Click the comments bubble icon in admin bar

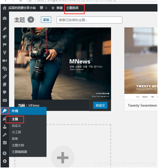(x=41, y=8)
